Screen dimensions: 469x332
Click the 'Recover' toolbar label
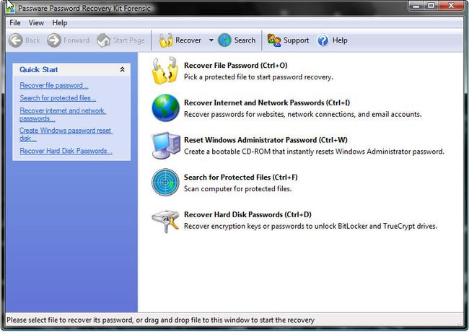(188, 40)
